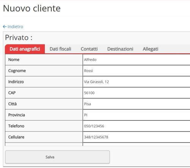Focus the Telefono field 050/123456
Screen dimensions: 190x168
click(x=136, y=126)
